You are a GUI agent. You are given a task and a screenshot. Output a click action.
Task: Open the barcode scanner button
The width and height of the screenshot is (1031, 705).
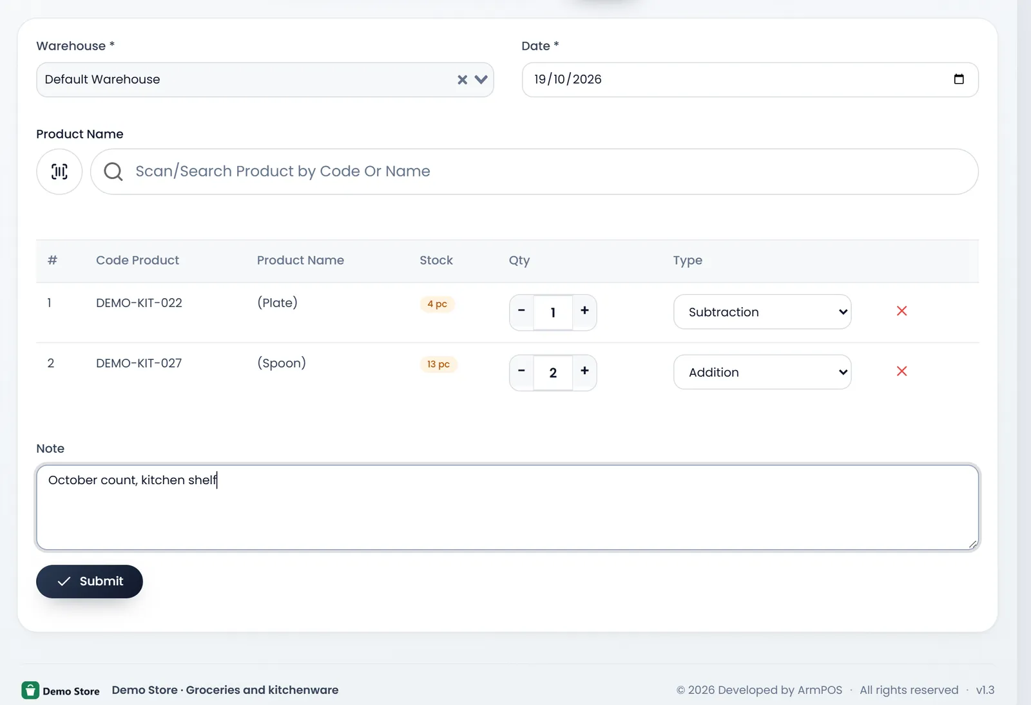pos(59,171)
